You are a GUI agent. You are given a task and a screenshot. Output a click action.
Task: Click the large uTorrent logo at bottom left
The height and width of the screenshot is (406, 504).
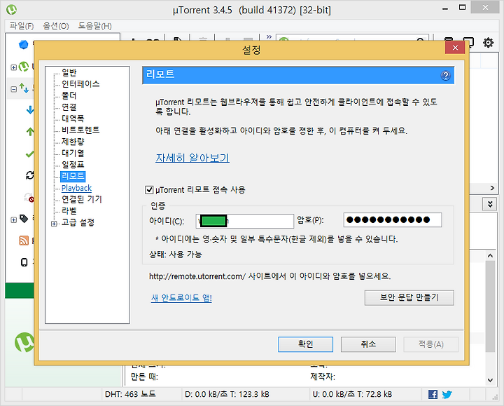pyautogui.click(x=24, y=342)
